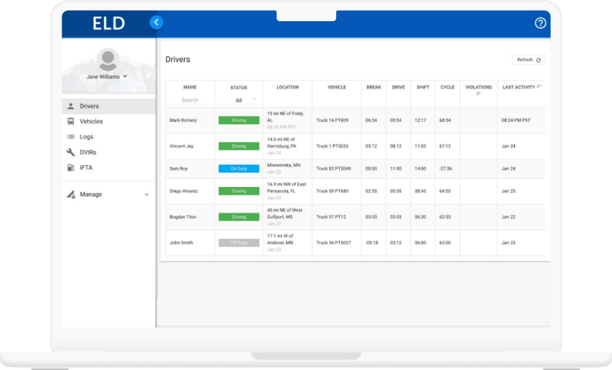Click the Drivers person icon in sidebar
This screenshot has width=612, height=370.
[x=71, y=106]
